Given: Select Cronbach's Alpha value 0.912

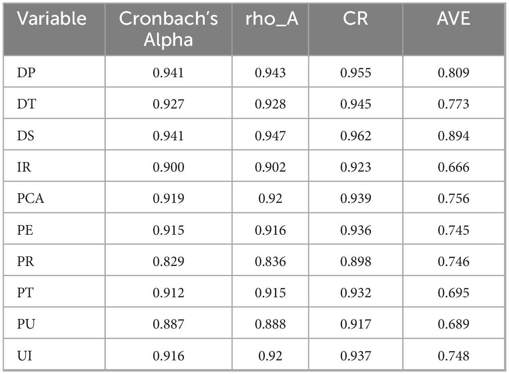Looking at the screenshot, I should [x=168, y=293].
